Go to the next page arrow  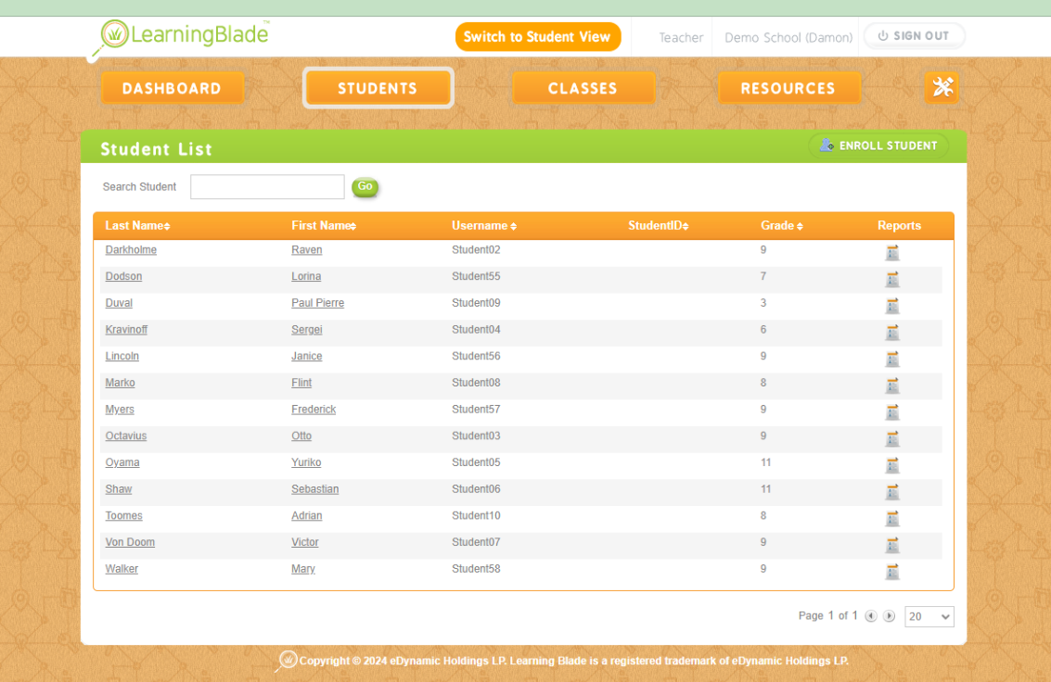pos(889,616)
